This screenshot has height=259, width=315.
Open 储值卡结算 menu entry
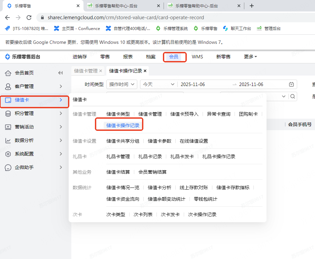(x=118, y=172)
